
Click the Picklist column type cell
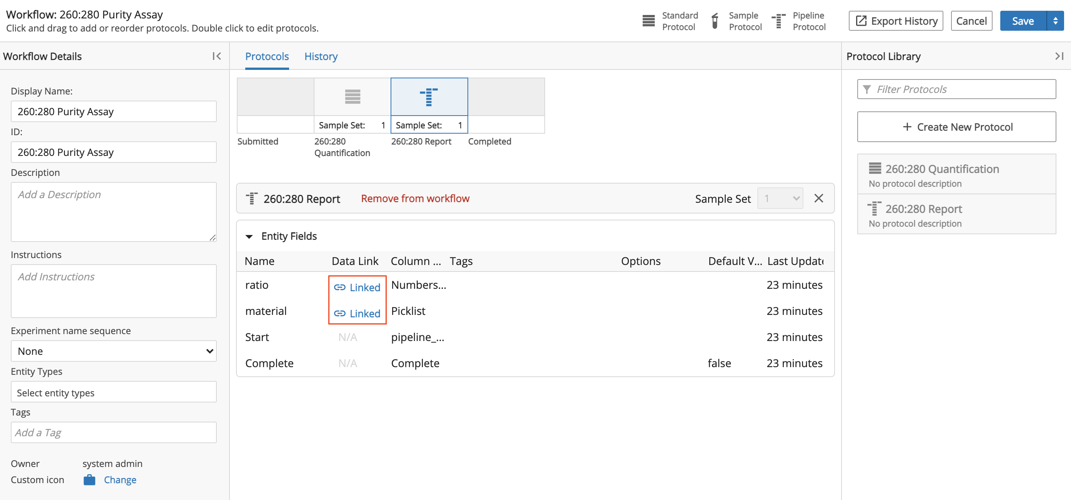tap(408, 311)
